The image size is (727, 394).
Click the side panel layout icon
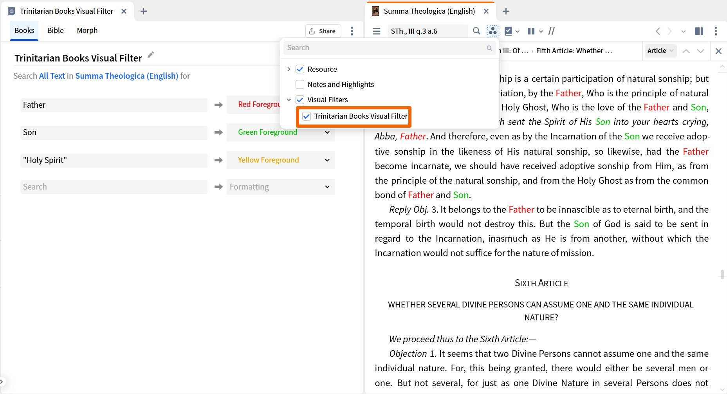tap(699, 31)
